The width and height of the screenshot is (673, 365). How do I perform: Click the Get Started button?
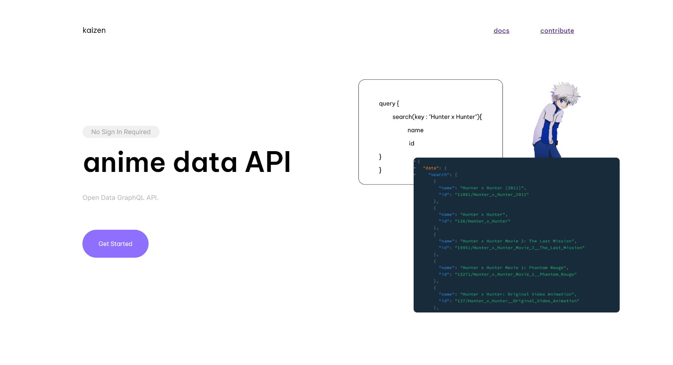pyautogui.click(x=115, y=244)
